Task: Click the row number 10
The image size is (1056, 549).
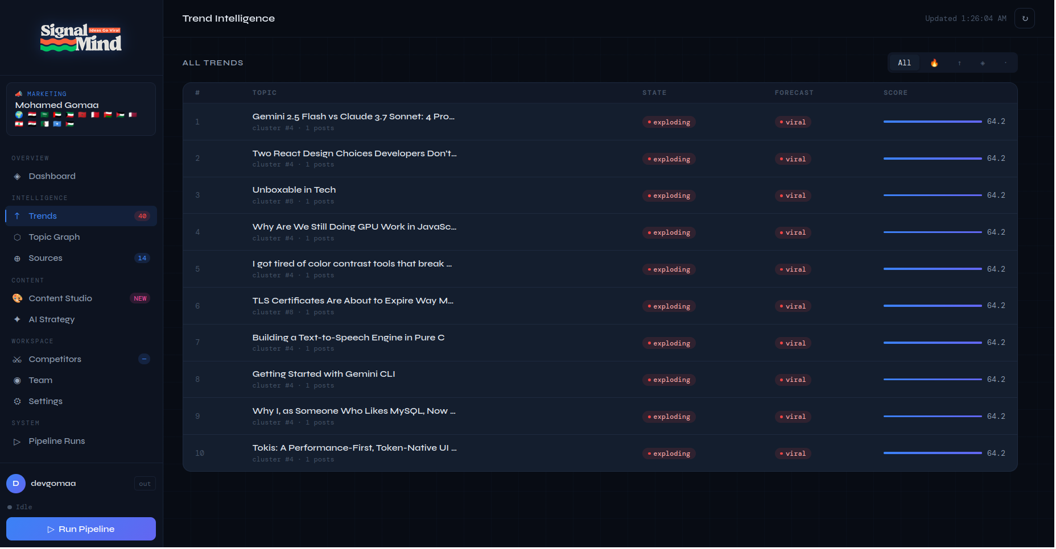Action: 200,454
